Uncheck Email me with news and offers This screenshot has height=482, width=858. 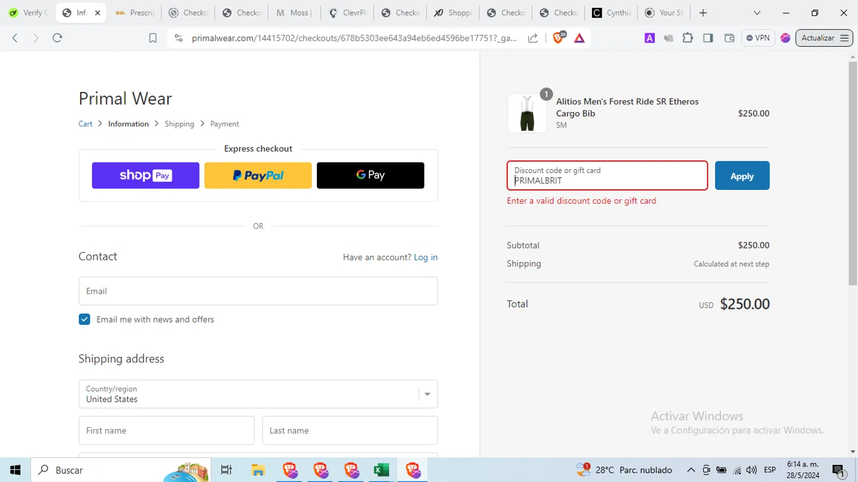point(84,319)
